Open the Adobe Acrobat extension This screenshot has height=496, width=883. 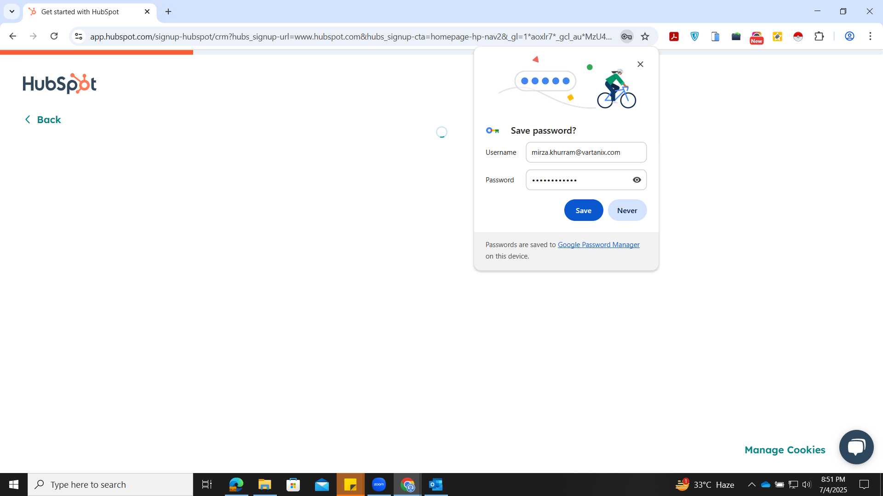tap(674, 36)
